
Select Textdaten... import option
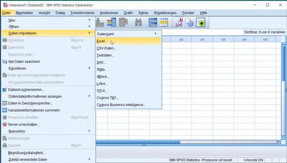(x=128, y=55)
